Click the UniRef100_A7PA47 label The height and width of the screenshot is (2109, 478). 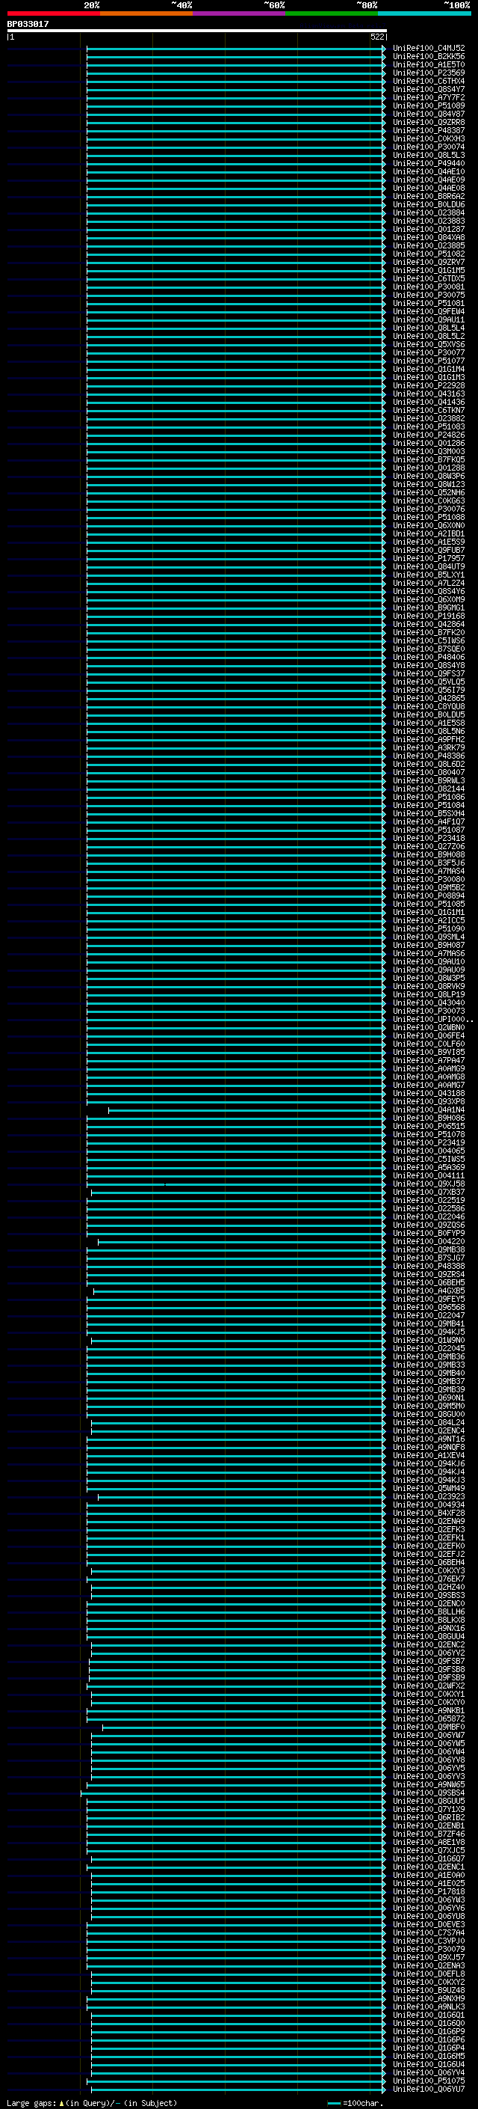coord(429,1060)
